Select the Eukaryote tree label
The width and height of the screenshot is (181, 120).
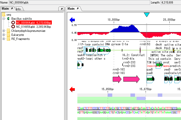[x=17, y=35]
